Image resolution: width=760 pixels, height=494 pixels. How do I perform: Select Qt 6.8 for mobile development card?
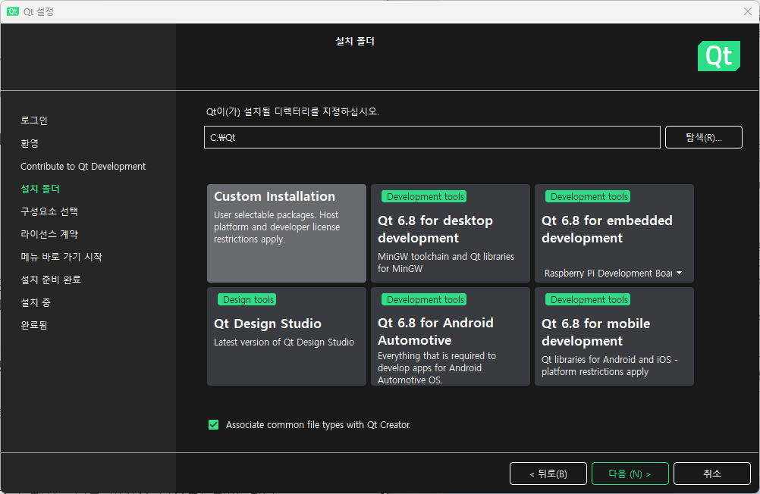coord(614,336)
